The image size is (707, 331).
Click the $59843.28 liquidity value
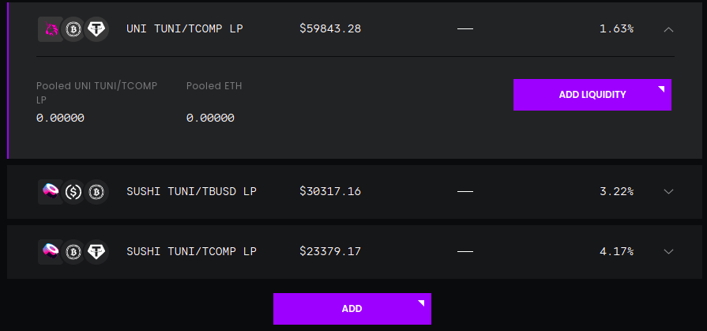click(x=330, y=29)
